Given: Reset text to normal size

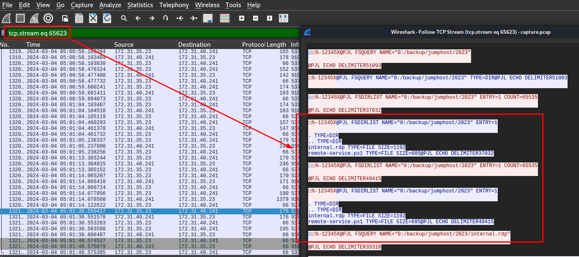Looking at the screenshot, I should [270, 18].
